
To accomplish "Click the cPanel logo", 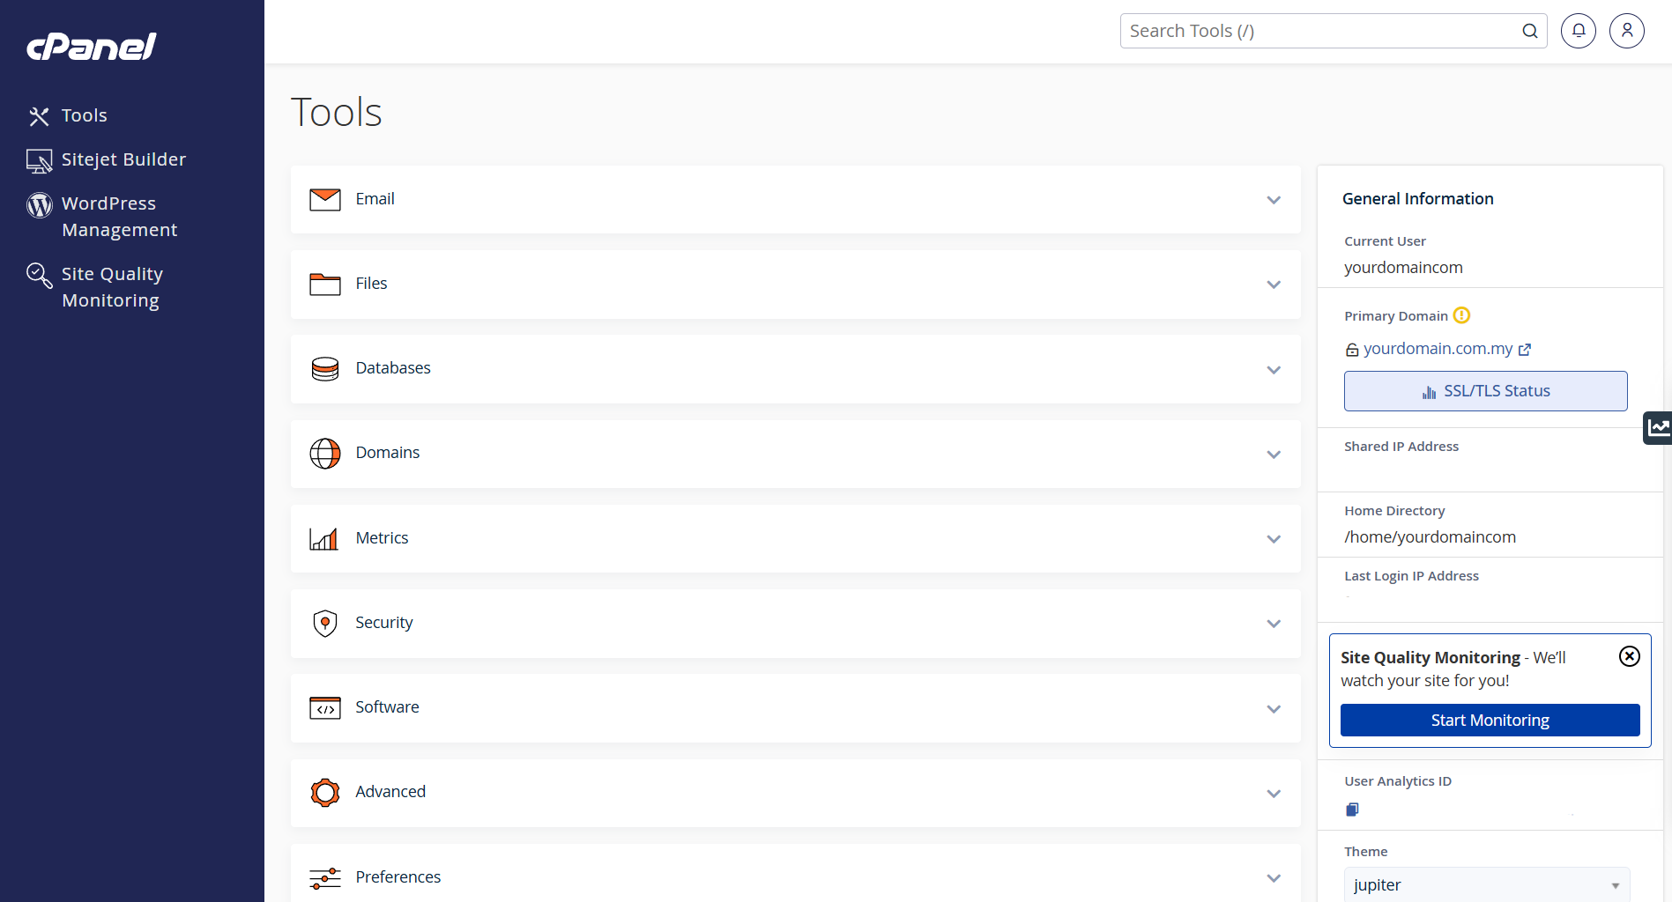I will [x=92, y=47].
